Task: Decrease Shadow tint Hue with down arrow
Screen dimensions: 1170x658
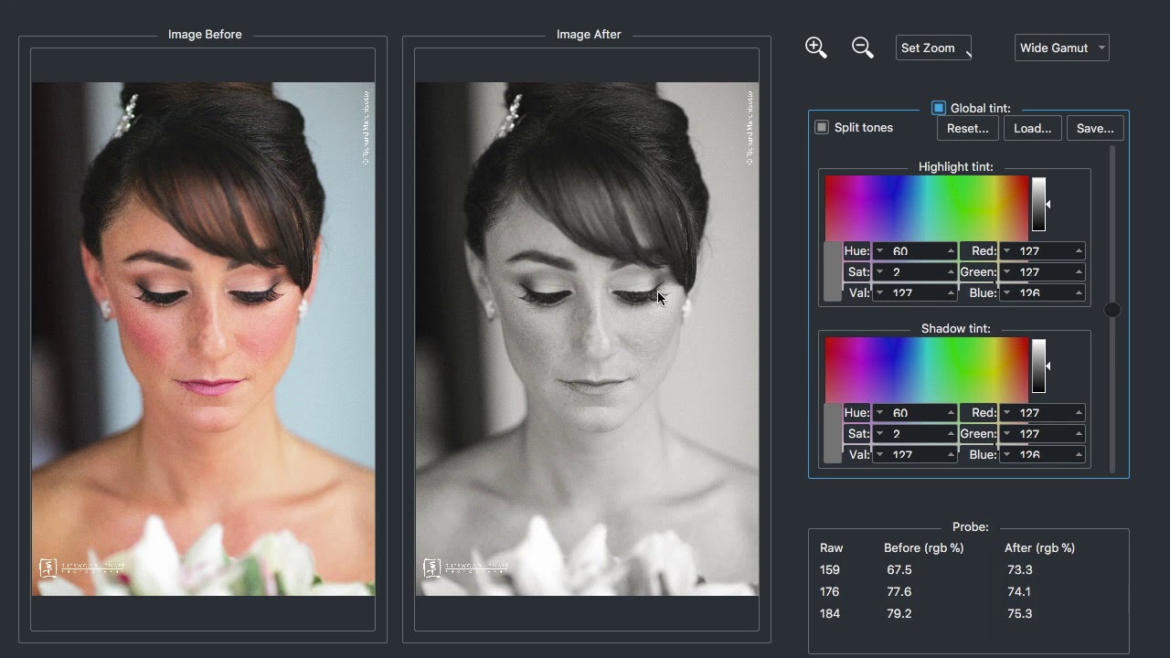Action: pos(880,413)
